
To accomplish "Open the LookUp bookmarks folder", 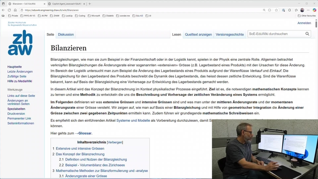I will tap(67, 16).
